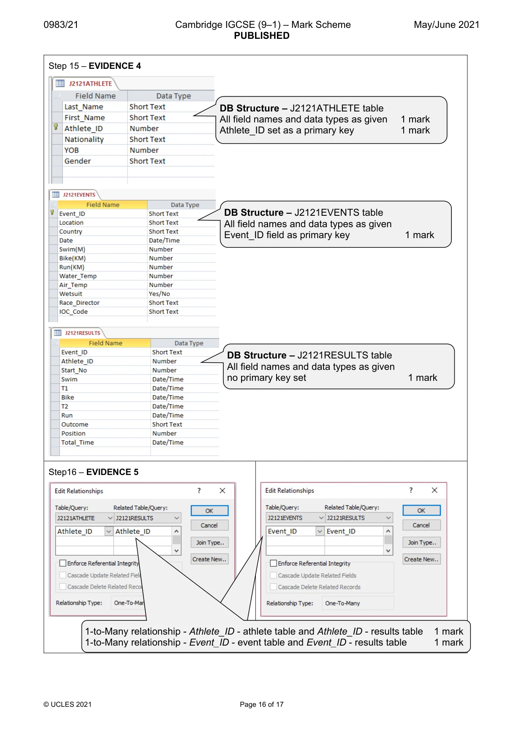524x741 pixels.
Task: Expand the Event_ID field dropdown in the relationship grid
Action: pyautogui.click(x=320, y=531)
